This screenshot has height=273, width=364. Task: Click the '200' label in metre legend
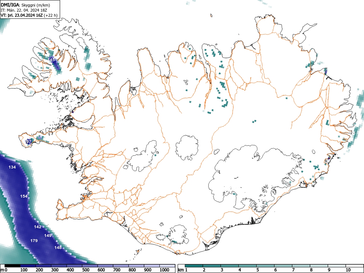tap(39, 270)
